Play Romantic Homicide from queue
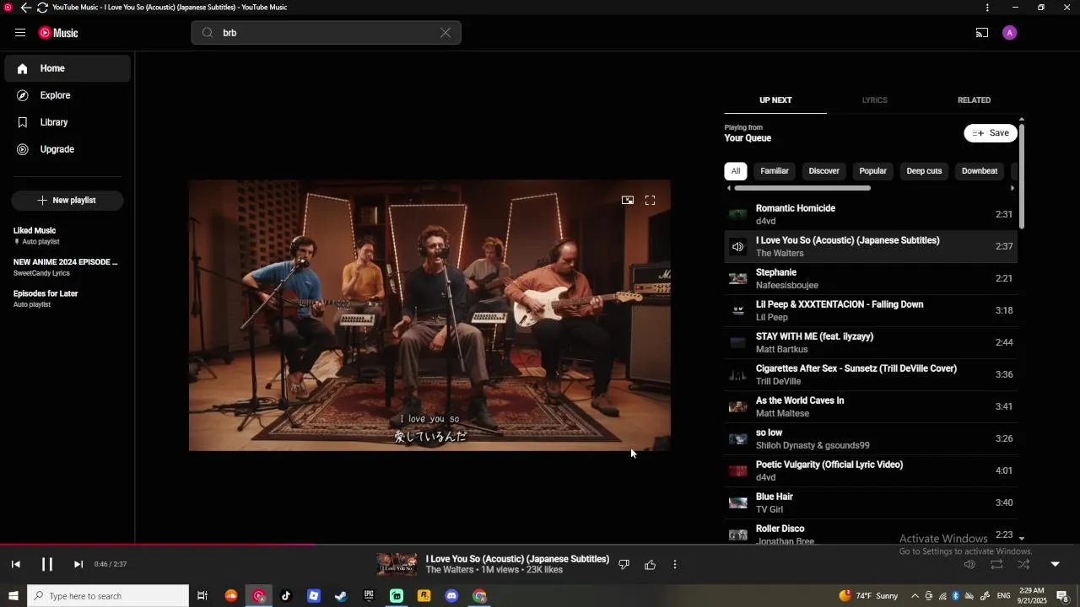Image resolution: width=1080 pixels, height=607 pixels. (871, 214)
